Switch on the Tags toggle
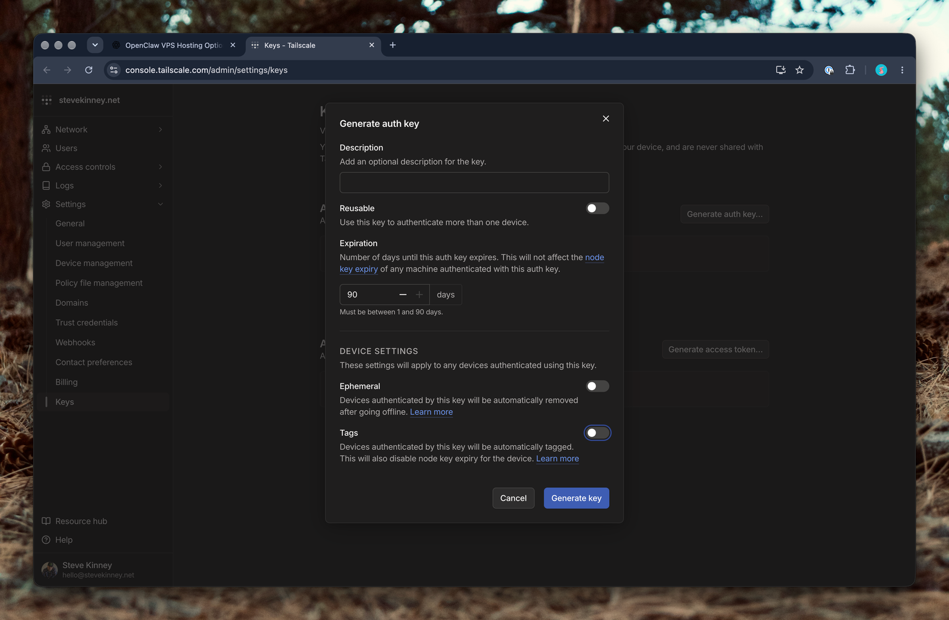This screenshot has height=620, width=949. coord(597,433)
